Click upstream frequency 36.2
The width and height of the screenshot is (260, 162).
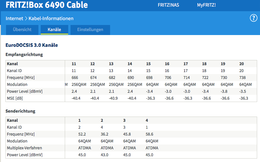pyautogui.click(x=104, y=134)
